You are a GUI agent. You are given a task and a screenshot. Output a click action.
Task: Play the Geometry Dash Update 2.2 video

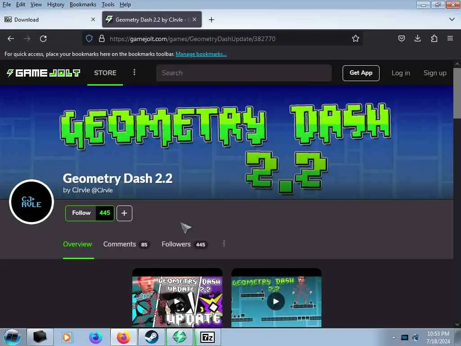(177, 301)
